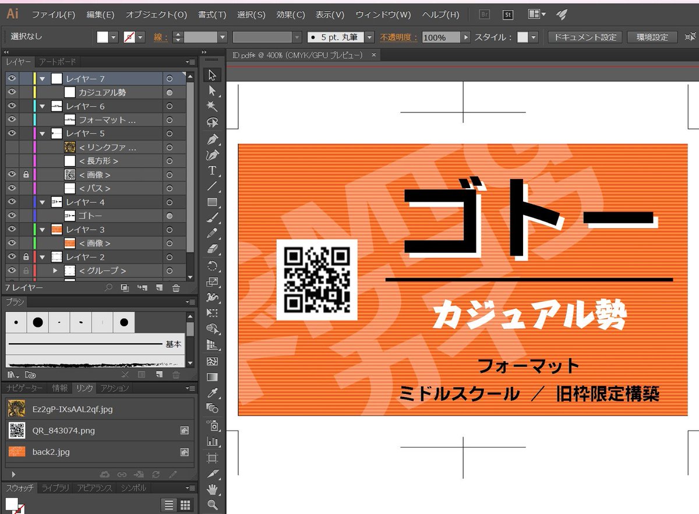
Task: Click the 不透明度 opacity label link
Action: tap(399, 37)
